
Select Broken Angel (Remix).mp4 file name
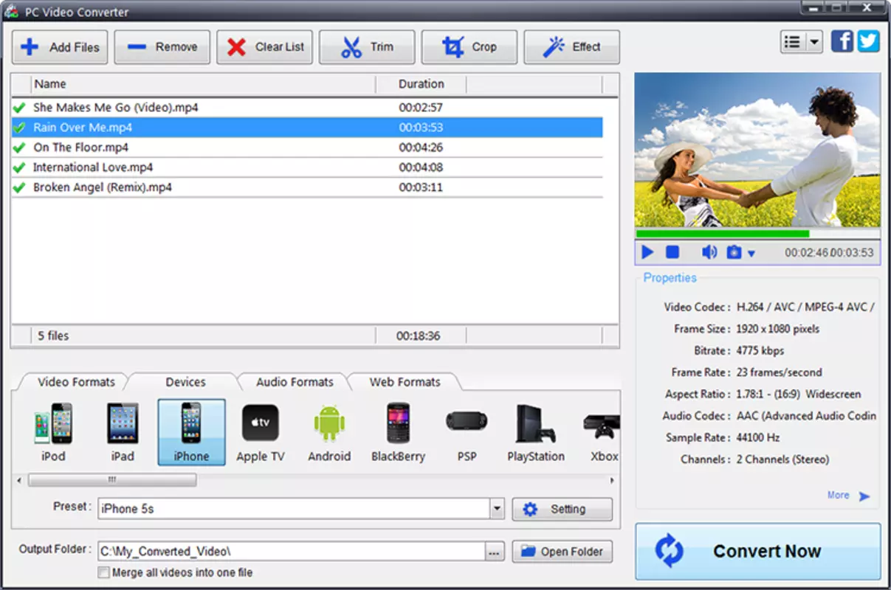(103, 187)
